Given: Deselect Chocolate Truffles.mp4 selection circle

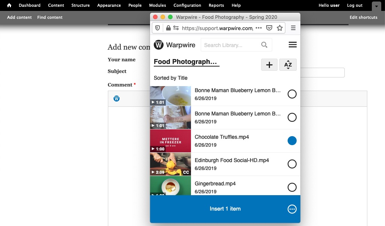Looking at the screenshot, I should [x=292, y=141].
